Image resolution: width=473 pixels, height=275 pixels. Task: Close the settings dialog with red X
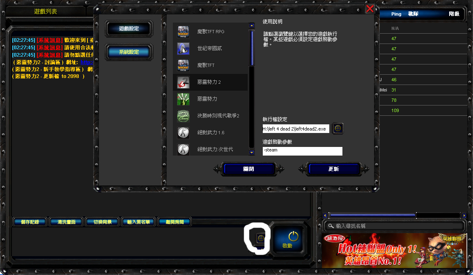[x=370, y=9]
